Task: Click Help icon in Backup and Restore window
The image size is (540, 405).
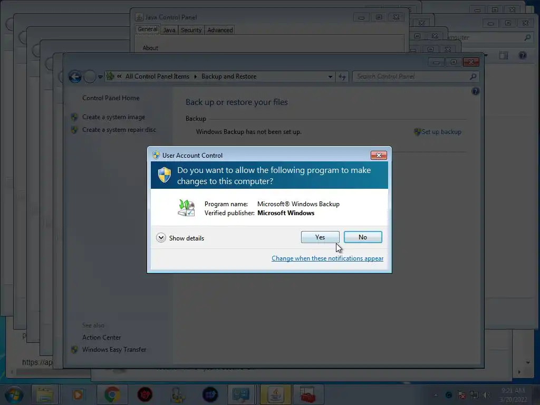Action: point(475,91)
